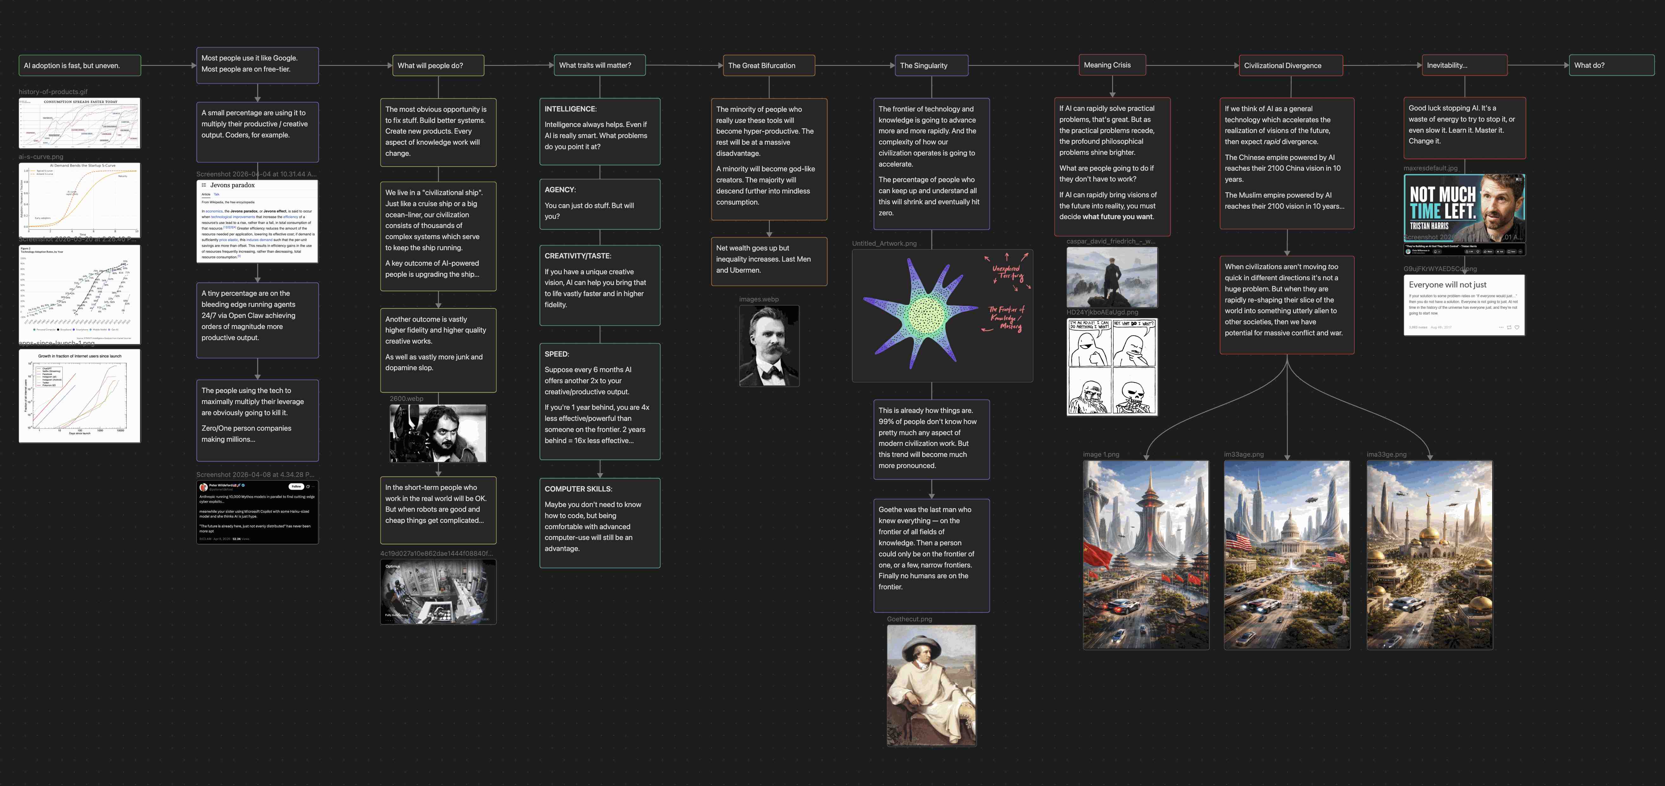The width and height of the screenshot is (1665, 786).
Task: Click the 'Good luck stopping AI' card
Action: [x=1465, y=128]
